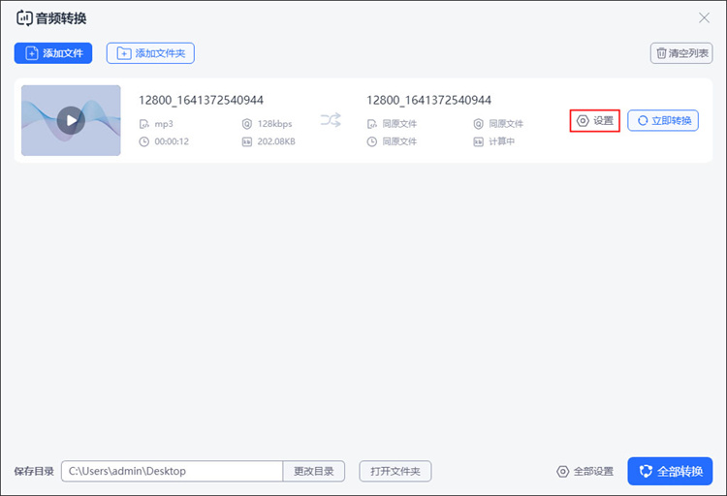Image resolution: width=727 pixels, height=496 pixels.
Task: Click the 全部转换 button
Action: (670, 471)
